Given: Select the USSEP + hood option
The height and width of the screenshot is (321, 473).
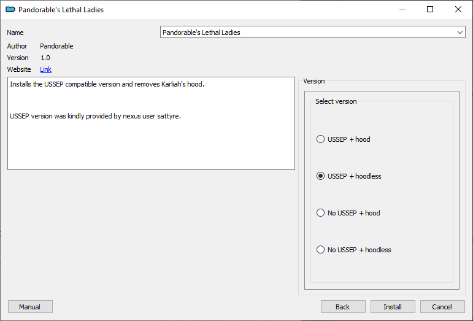Looking at the screenshot, I should [x=344, y=139].
